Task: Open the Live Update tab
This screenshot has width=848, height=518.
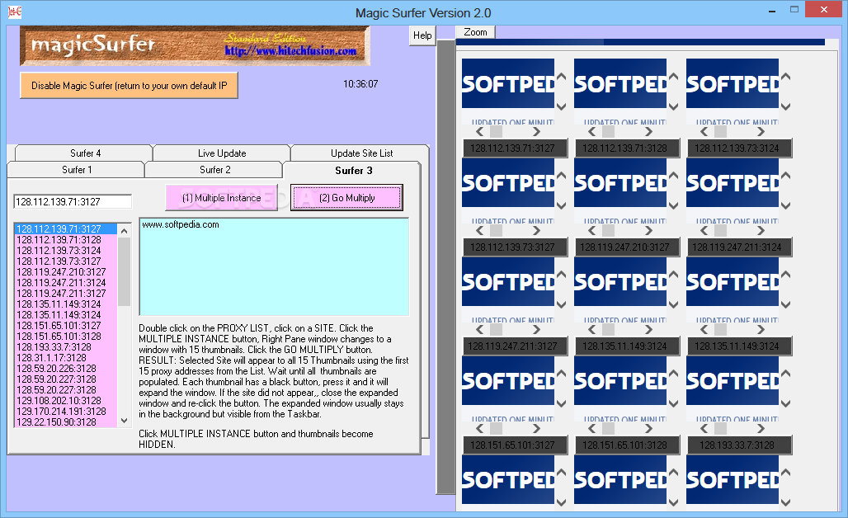Action: (x=222, y=153)
